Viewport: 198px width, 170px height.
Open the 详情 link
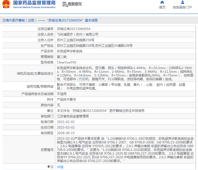coord(60,167)
